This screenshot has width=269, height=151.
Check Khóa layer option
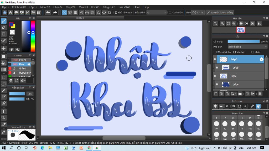coord(252,52)
